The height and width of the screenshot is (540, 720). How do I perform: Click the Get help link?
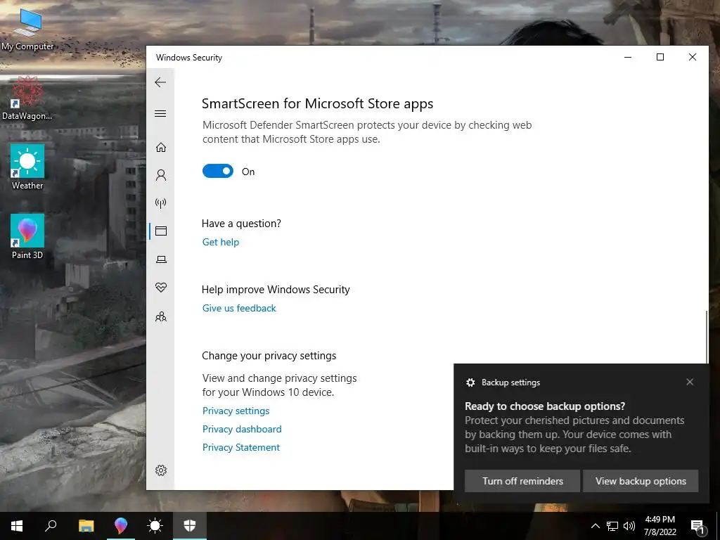[220, 242]
